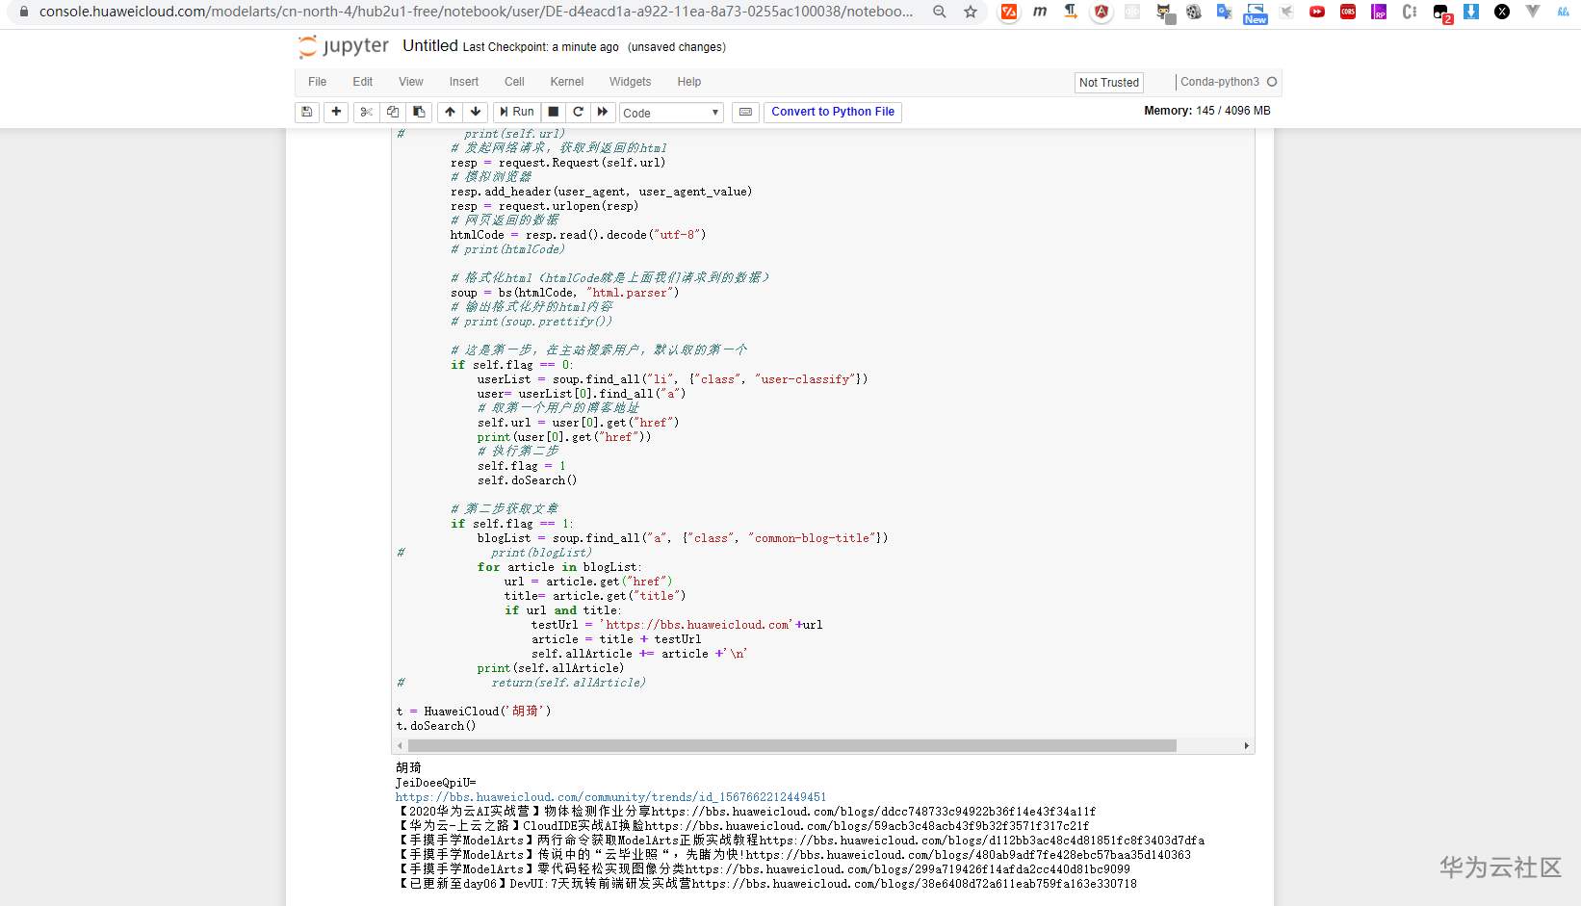Click the code line 't = HuaweiCloud('胡琦')'

tap(474, 712)
